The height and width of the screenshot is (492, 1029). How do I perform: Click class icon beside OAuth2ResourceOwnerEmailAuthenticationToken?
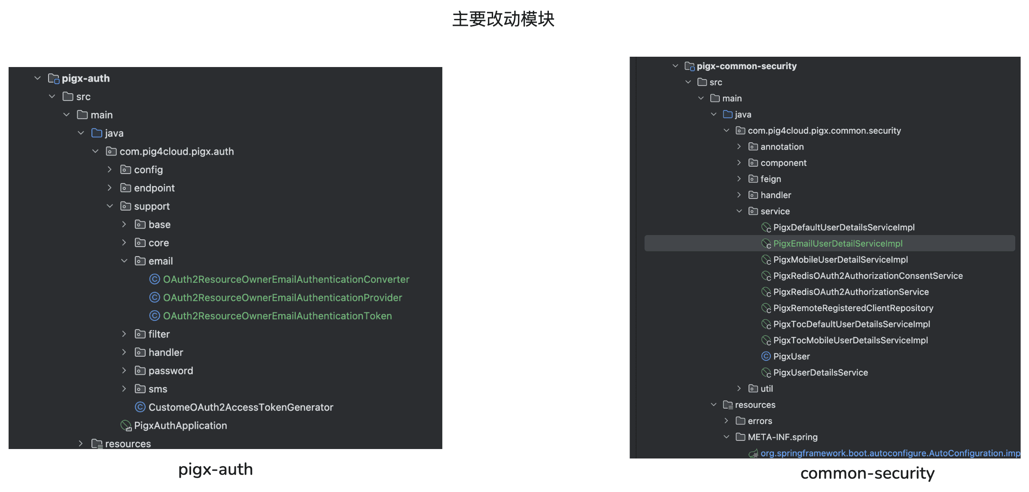tap(155, 316)
